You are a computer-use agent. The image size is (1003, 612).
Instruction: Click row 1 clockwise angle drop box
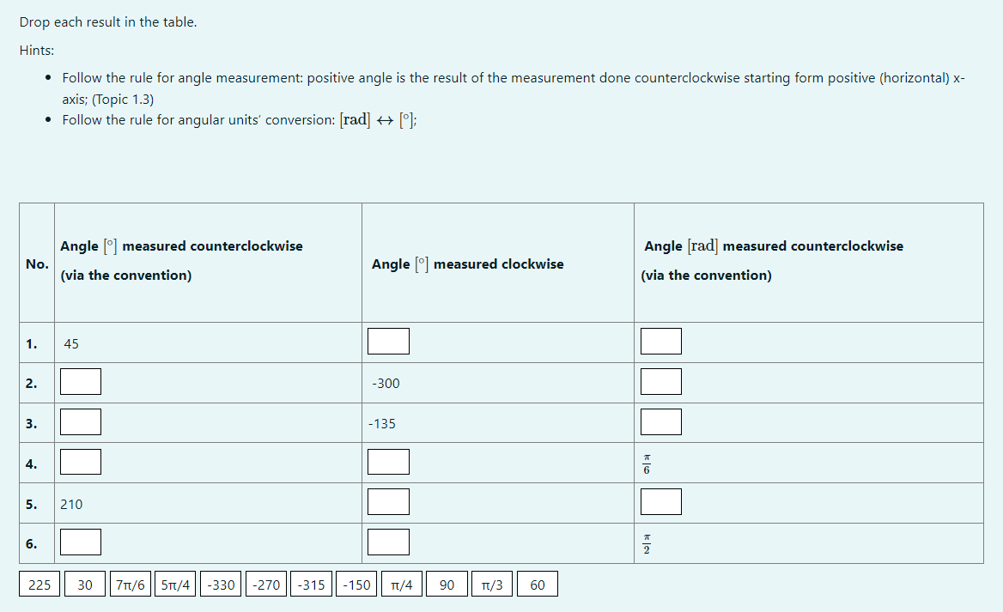388,341
